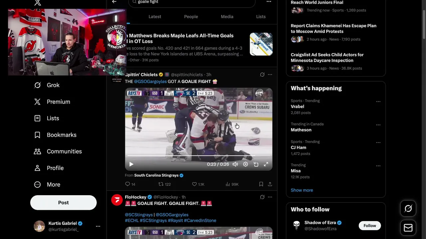Repost the Spittin' Chiclets post, 122 reposts
The height and width of the screenshot is (239, 426).
(164, 184)
